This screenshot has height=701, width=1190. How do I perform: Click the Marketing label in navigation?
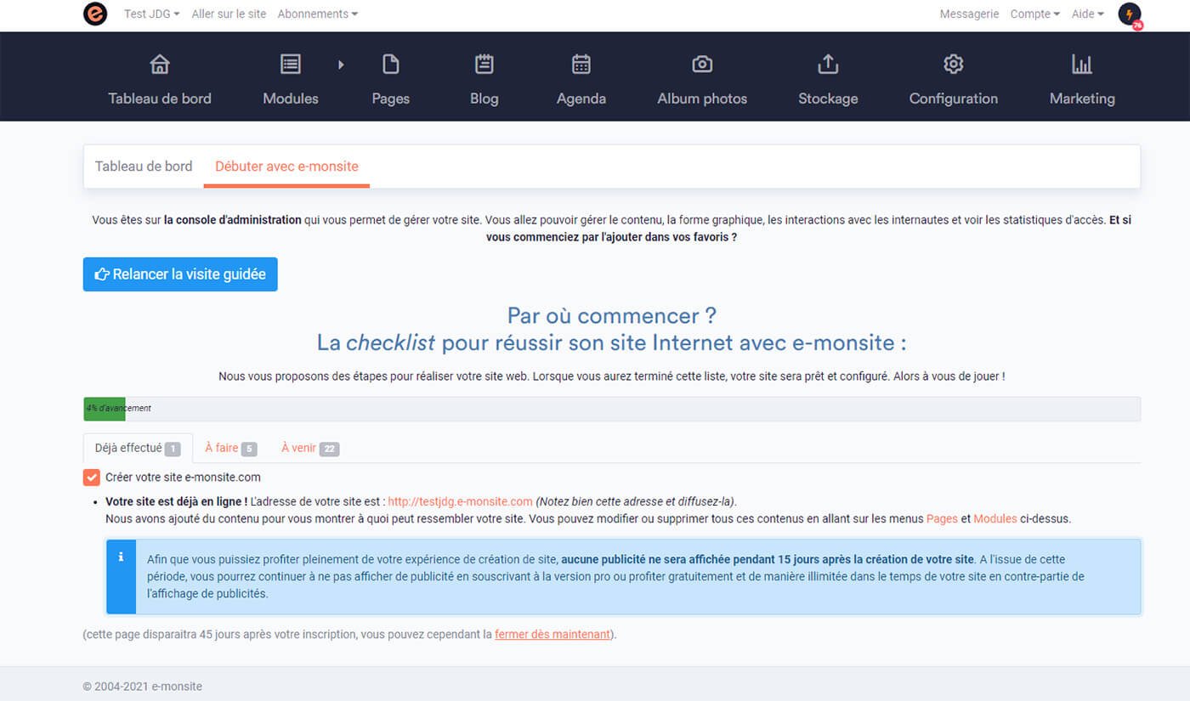pyautogui.click(x=1082, y=99)
